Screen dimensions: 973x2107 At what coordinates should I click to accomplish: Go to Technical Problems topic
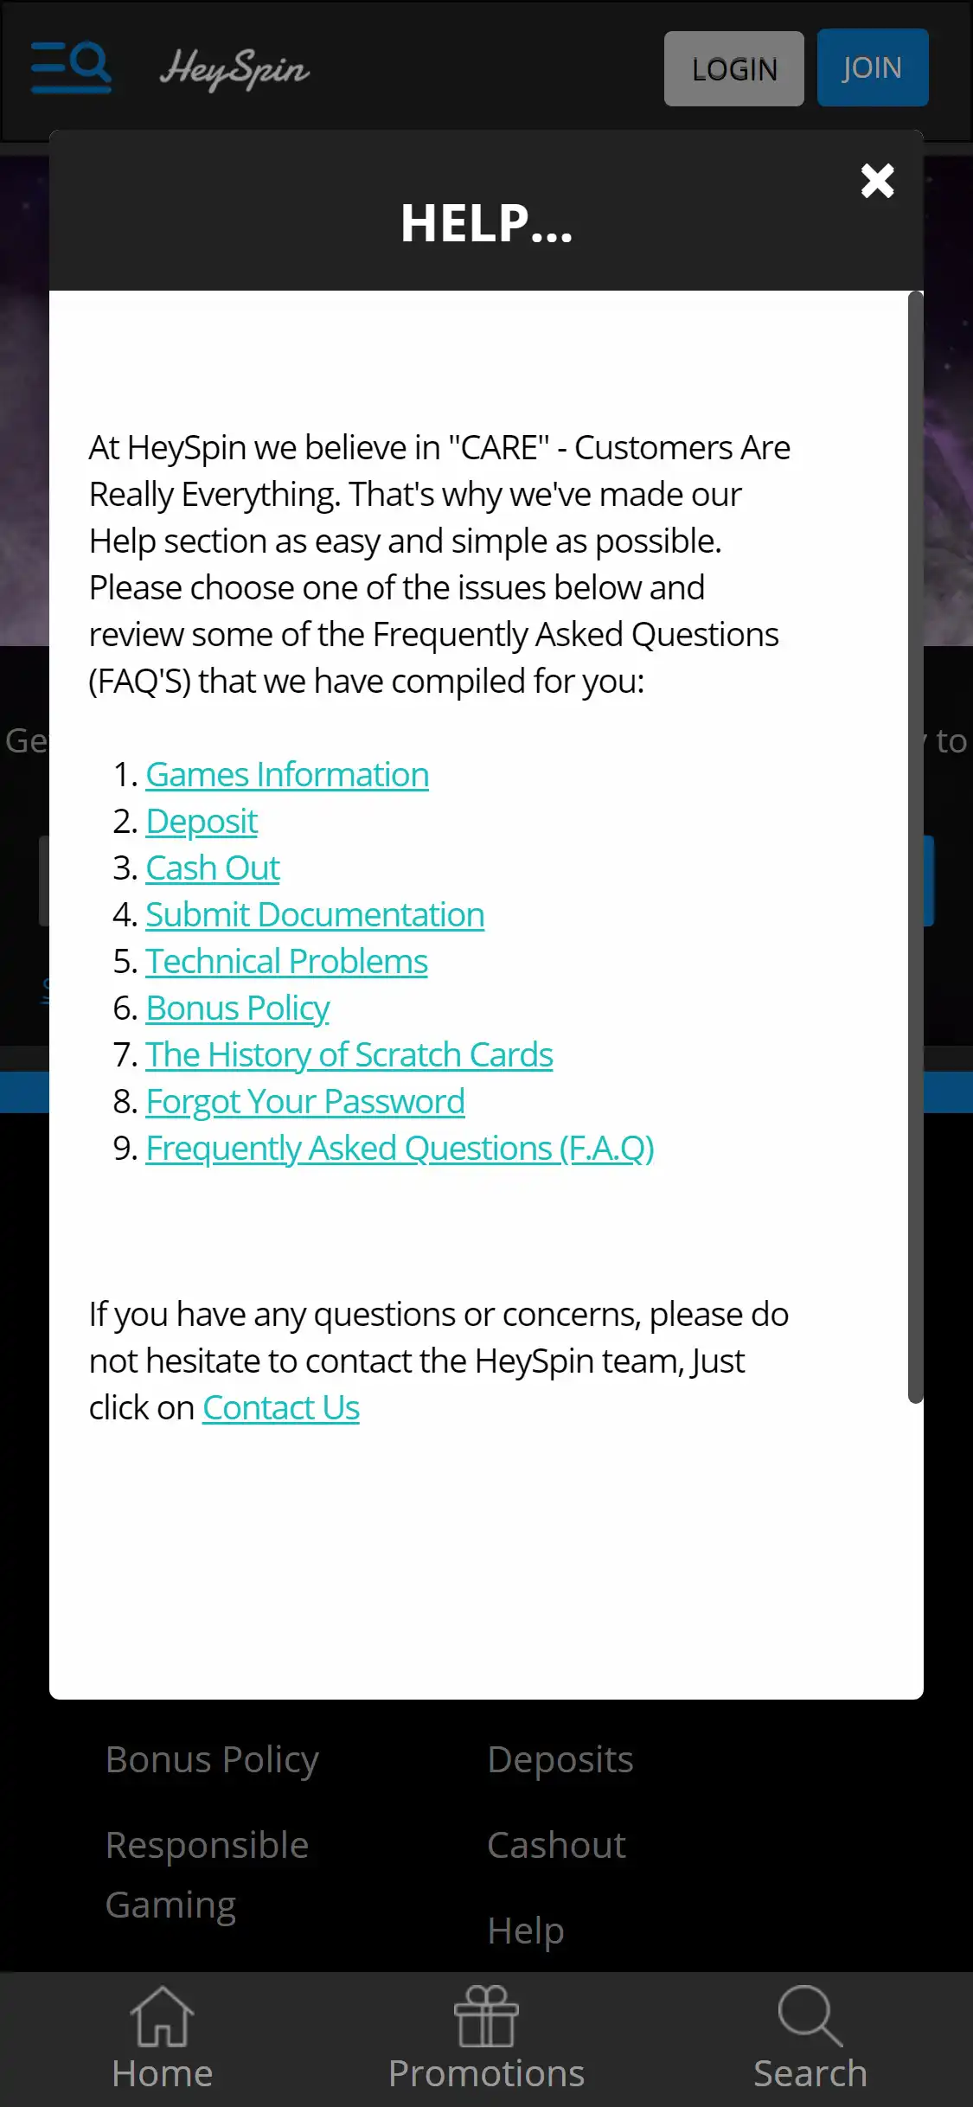click(x=286, y=962)
